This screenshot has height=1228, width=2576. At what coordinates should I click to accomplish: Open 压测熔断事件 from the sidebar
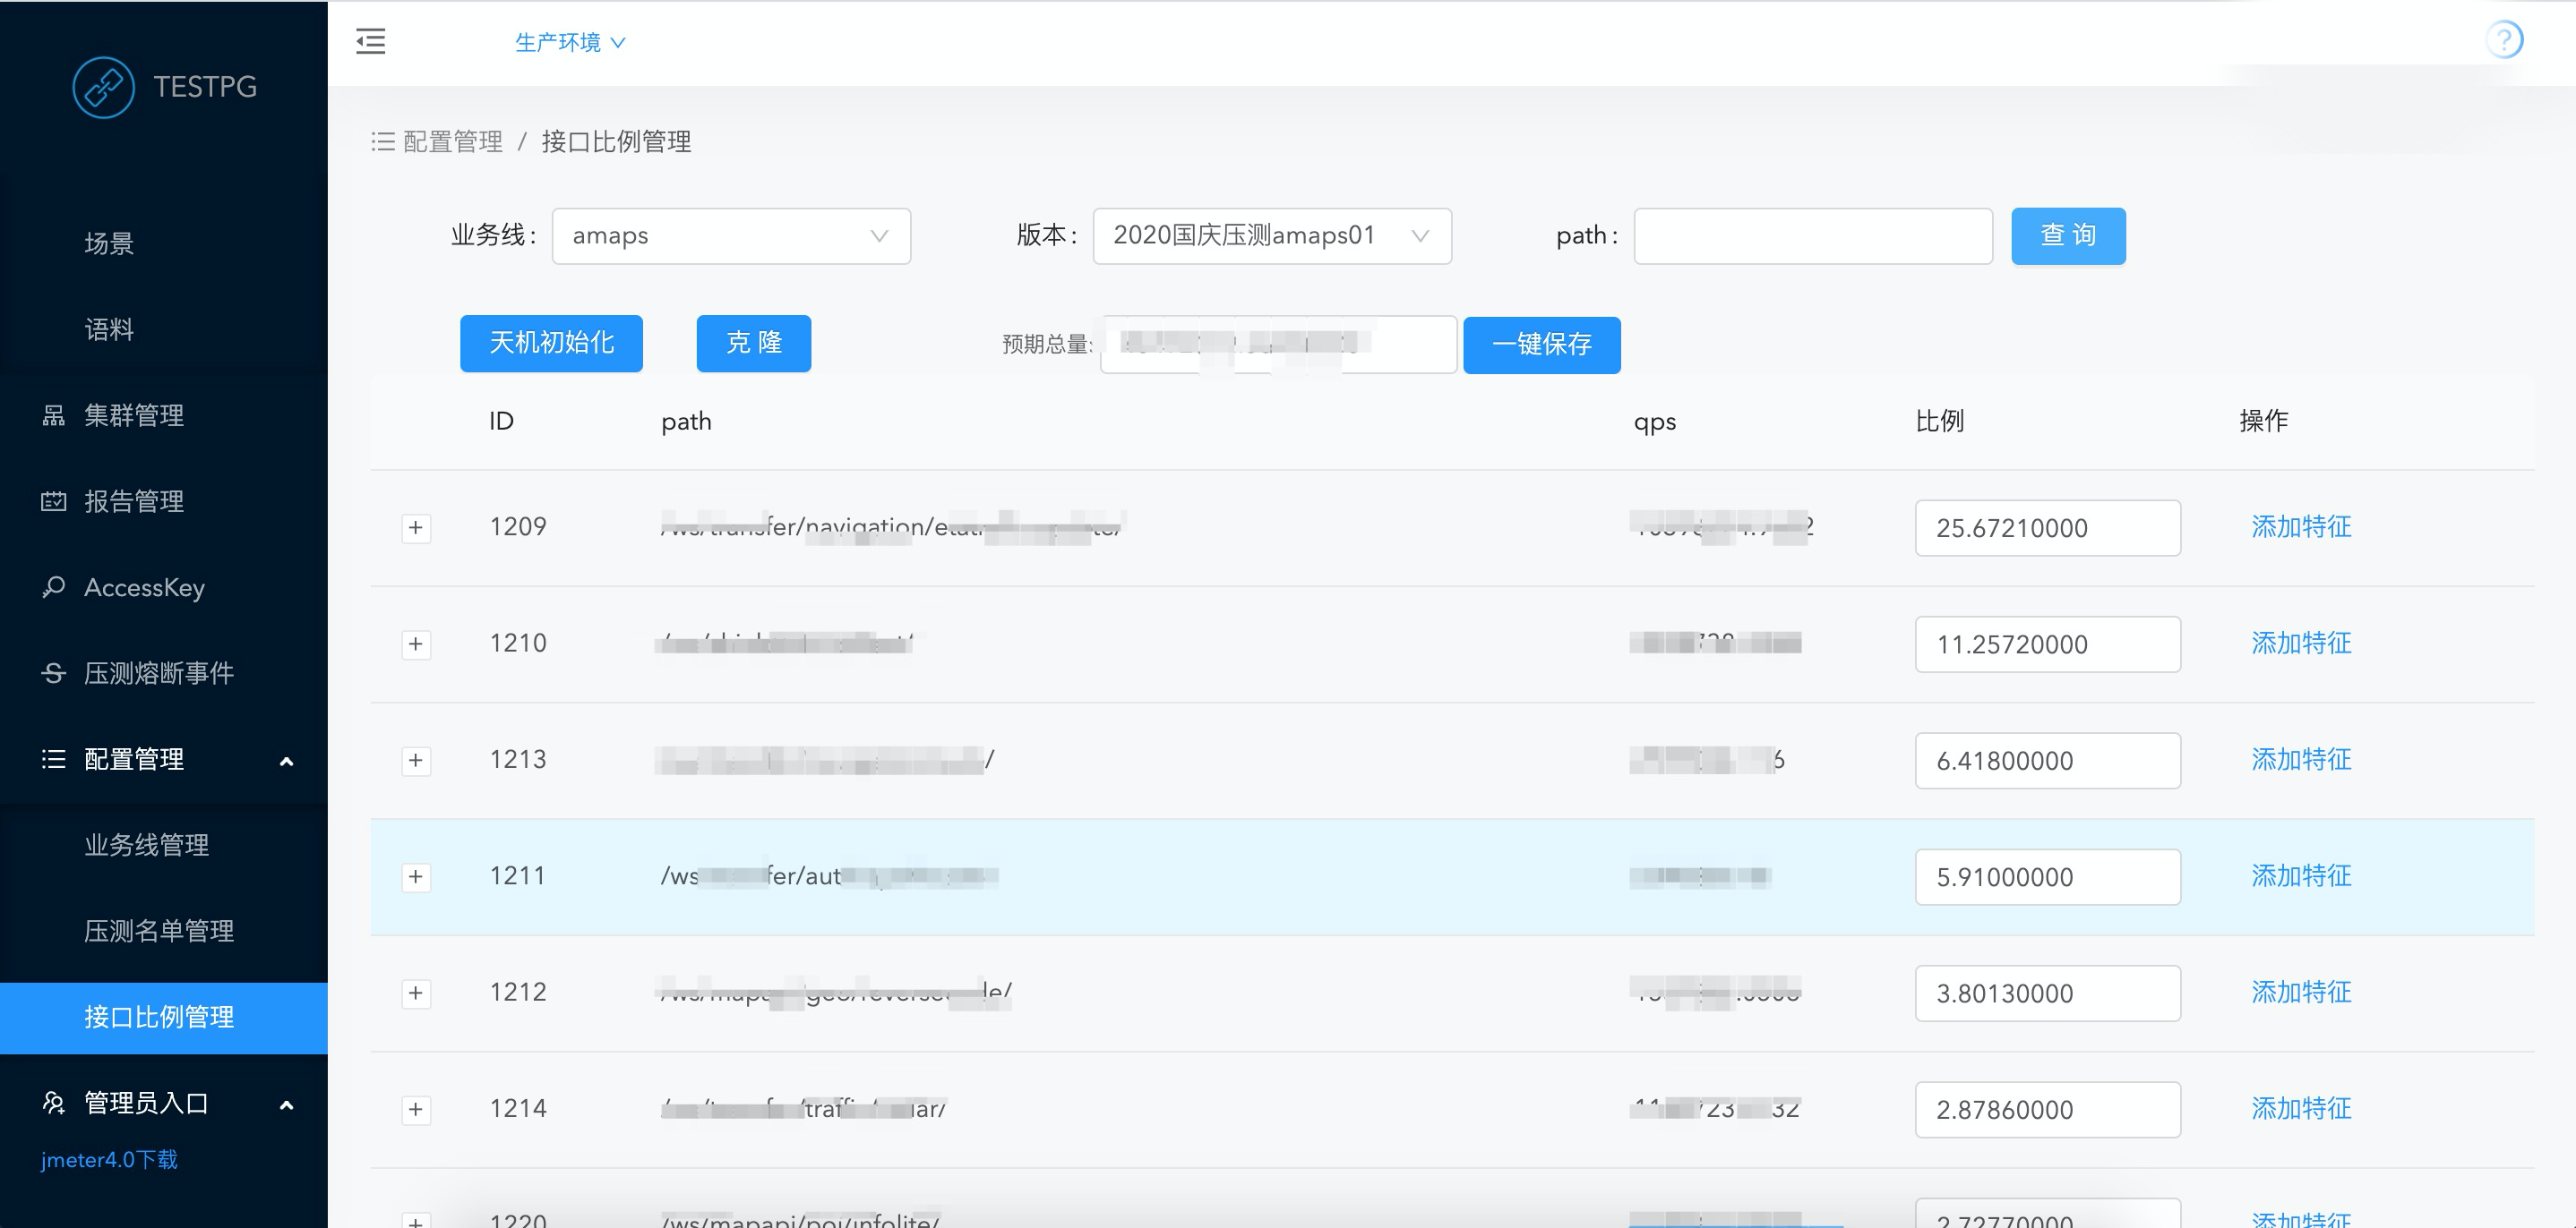pyautogui.click(x=158, y=672)
